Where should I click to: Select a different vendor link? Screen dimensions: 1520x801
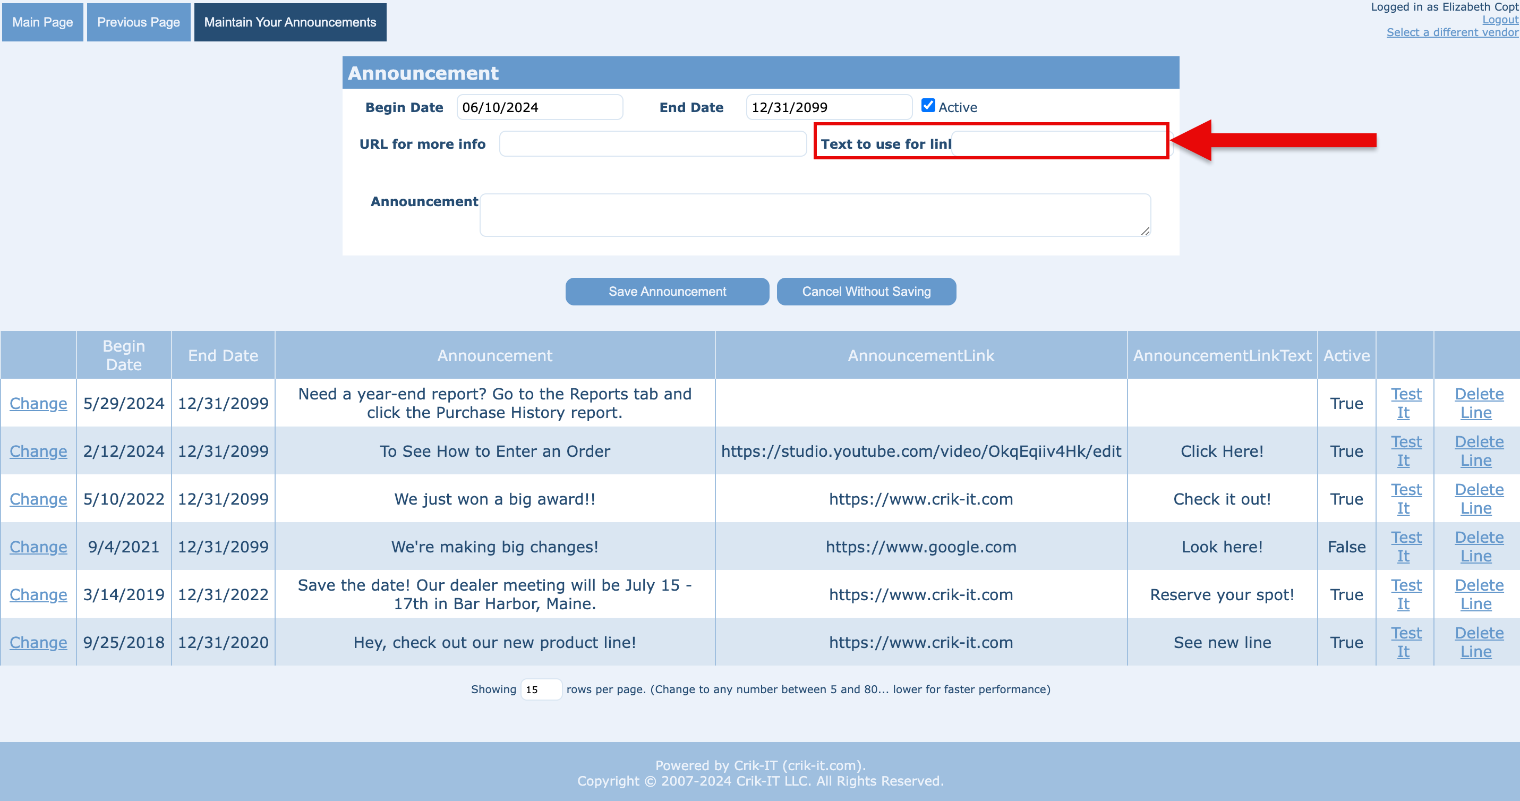click(x=1452, y=32)
